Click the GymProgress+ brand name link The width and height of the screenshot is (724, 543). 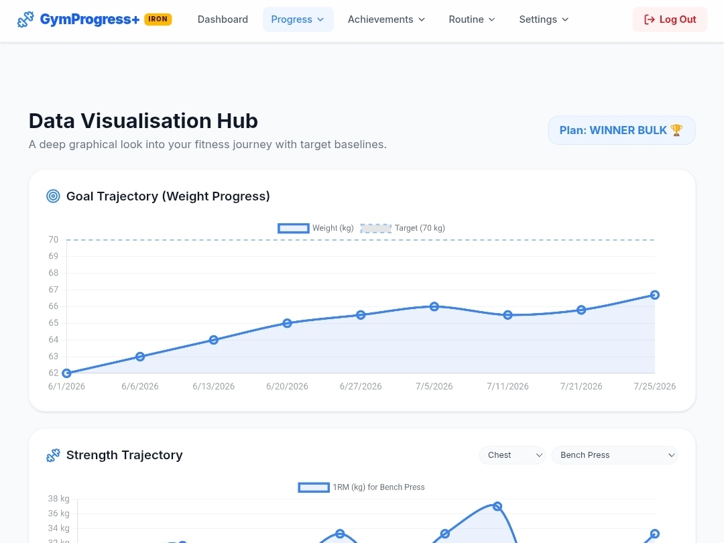coord(90,19)
